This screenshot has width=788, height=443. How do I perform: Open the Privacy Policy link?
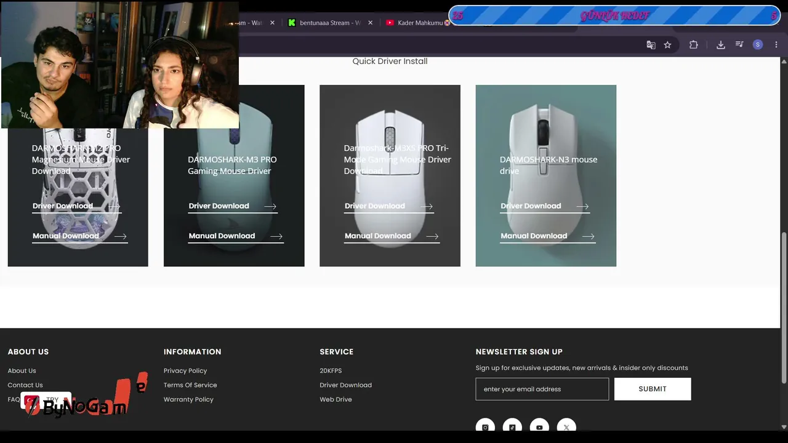pyautogui.click(x=185, y=371)
